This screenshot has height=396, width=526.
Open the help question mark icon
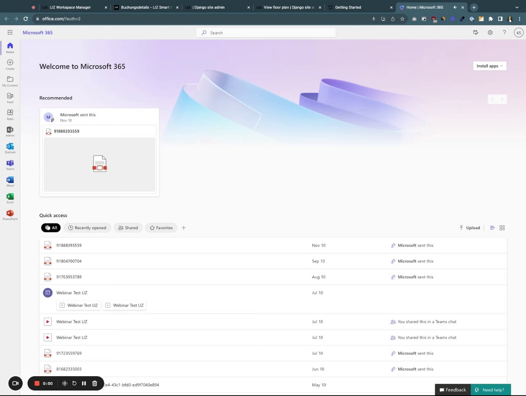click(504, 32)
